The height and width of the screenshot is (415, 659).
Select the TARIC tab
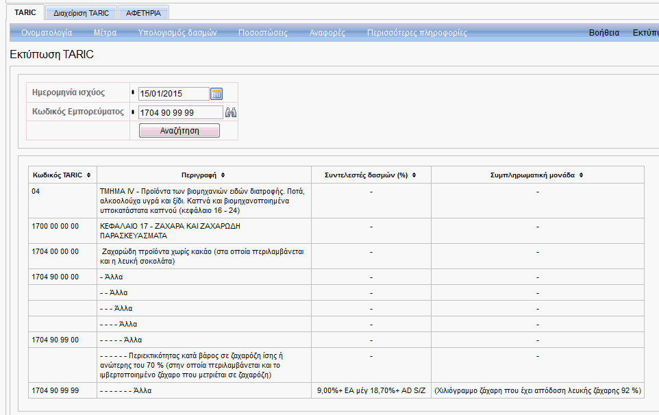25,12
